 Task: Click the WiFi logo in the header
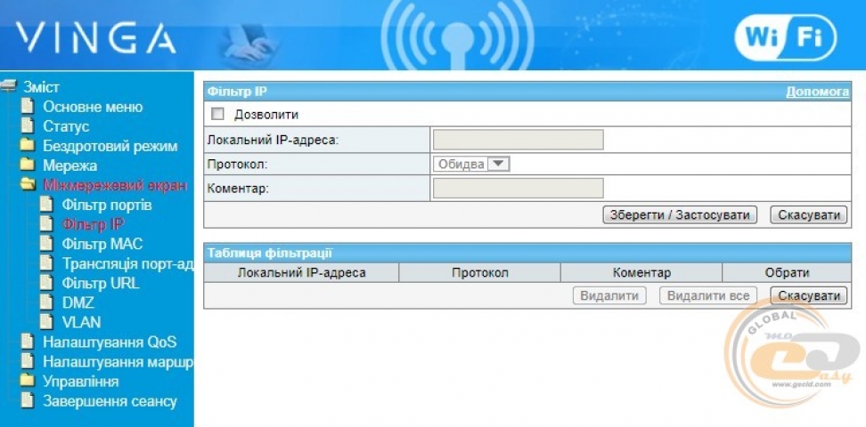785,38
